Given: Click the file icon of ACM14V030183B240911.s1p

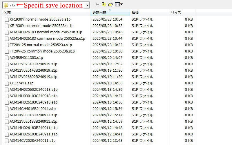Looking at the screenshot, I should click(7, 115).
